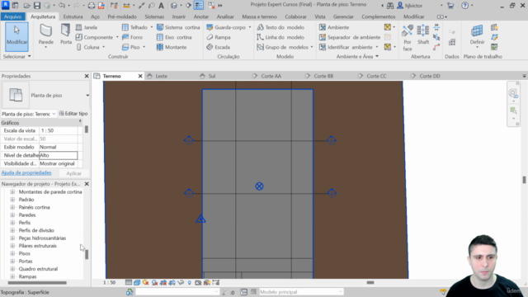
Task: Switch to the Anotar ribbon tab
Action: tap(201, 16)
